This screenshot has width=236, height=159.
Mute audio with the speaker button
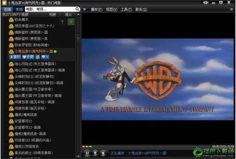103,153
